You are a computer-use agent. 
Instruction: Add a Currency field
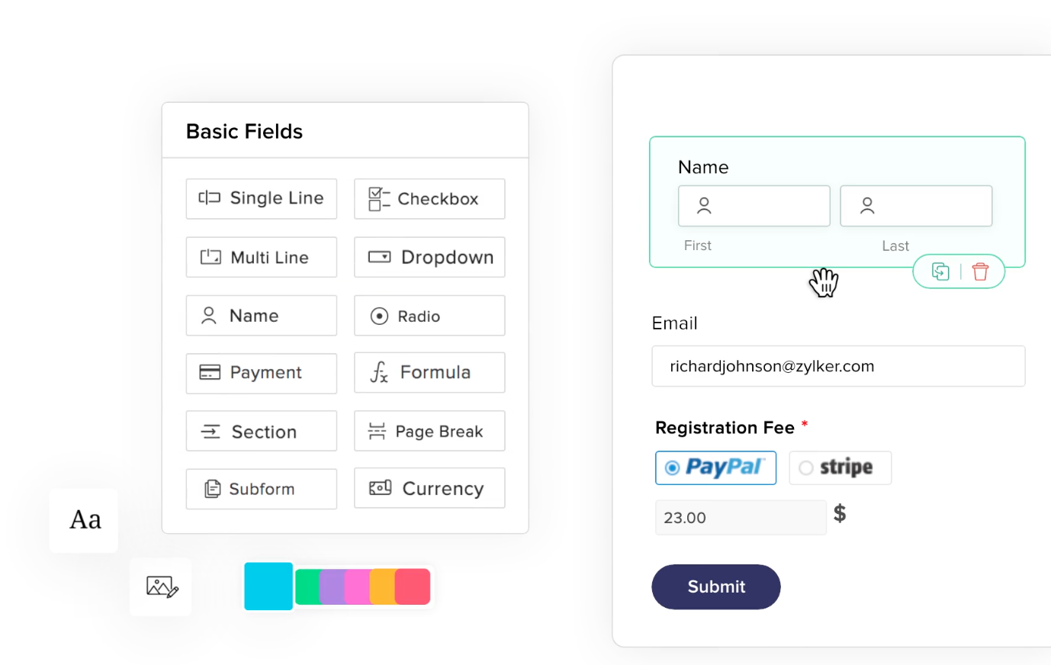(x=429, y=489)
